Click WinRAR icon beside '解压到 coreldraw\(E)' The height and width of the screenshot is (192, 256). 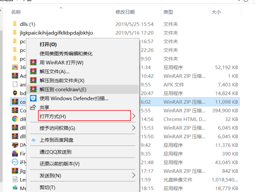tap(33, 89)
